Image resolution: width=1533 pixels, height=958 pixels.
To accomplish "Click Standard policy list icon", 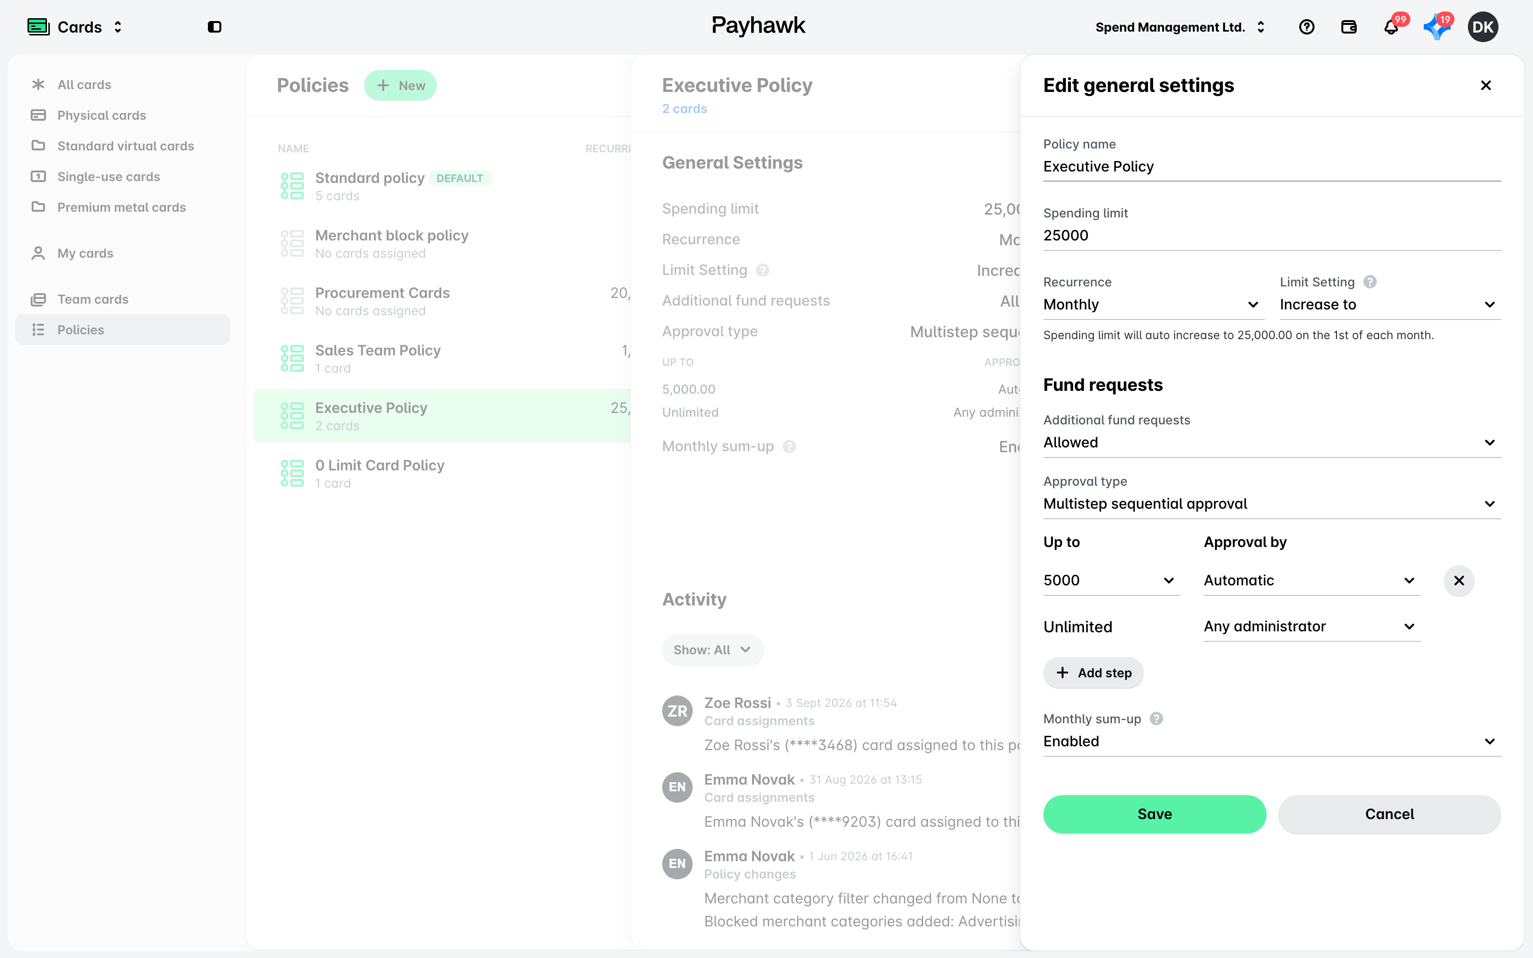I will (x=292, y=186).
